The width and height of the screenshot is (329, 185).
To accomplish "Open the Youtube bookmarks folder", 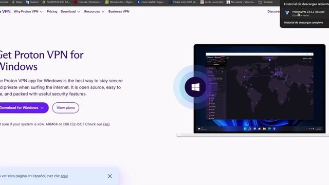I will tap(265, 2).
